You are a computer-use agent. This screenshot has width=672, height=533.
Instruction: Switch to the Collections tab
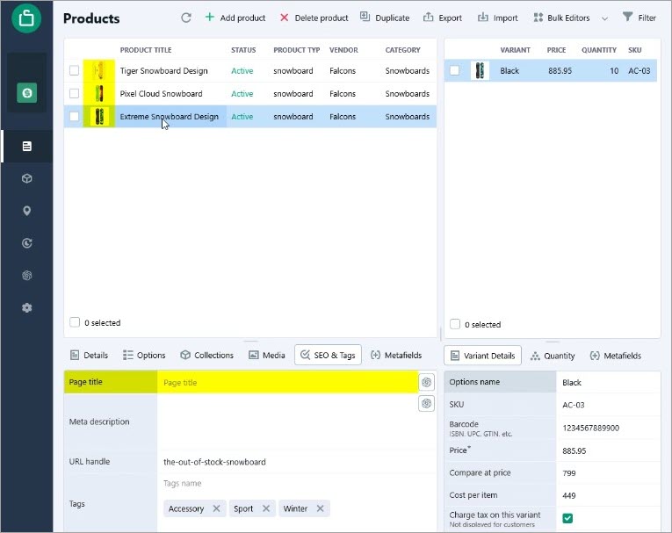pyautogui.click(x=207, y=356)
